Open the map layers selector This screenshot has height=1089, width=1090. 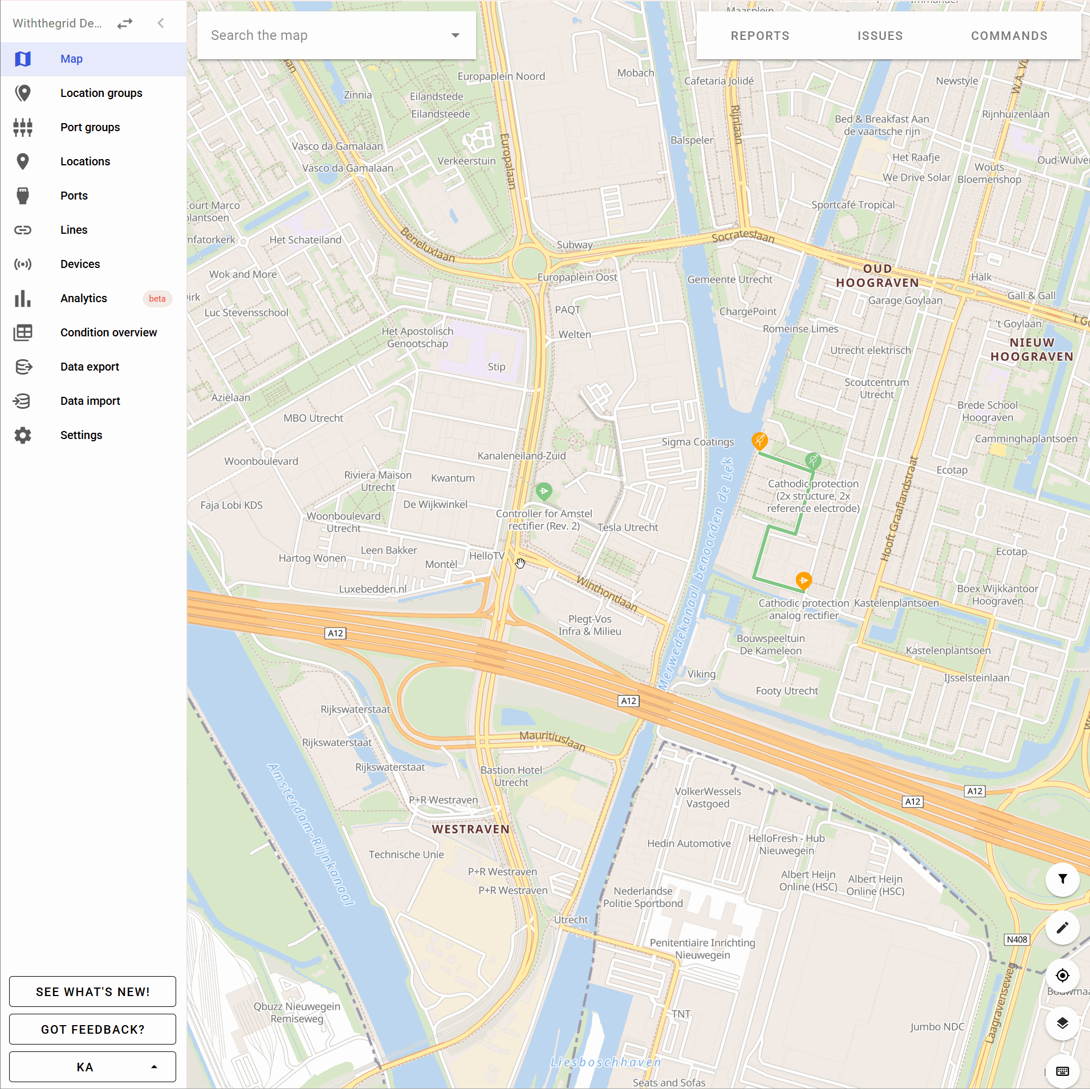click(1062, 1023)
